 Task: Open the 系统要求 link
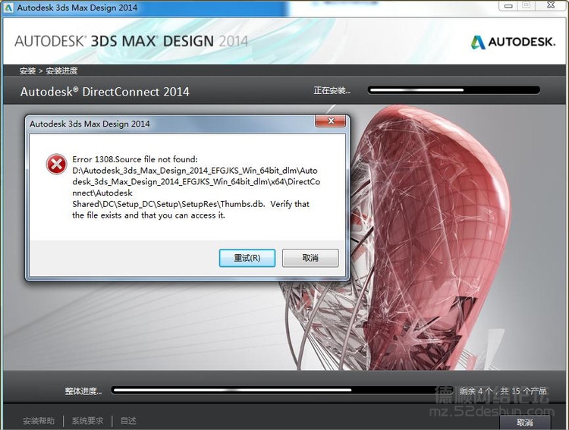click(87, 421)
